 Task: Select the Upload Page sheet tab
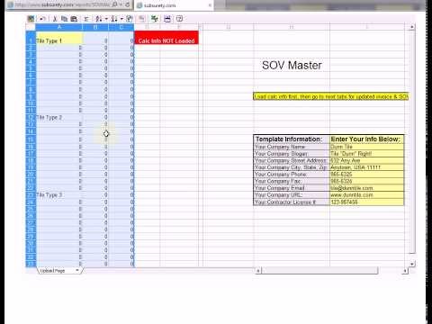[53, 271]
